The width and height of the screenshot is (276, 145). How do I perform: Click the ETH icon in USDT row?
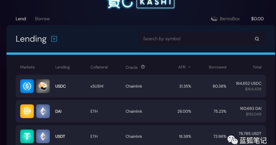pyautogui.click(x=43, y=136)
